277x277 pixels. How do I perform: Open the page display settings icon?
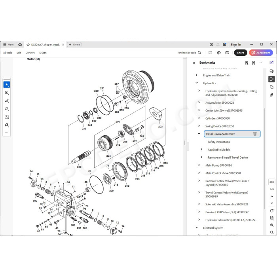[272, 218]
